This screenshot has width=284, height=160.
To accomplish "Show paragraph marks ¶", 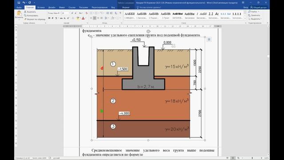I will tap(120, 13).
